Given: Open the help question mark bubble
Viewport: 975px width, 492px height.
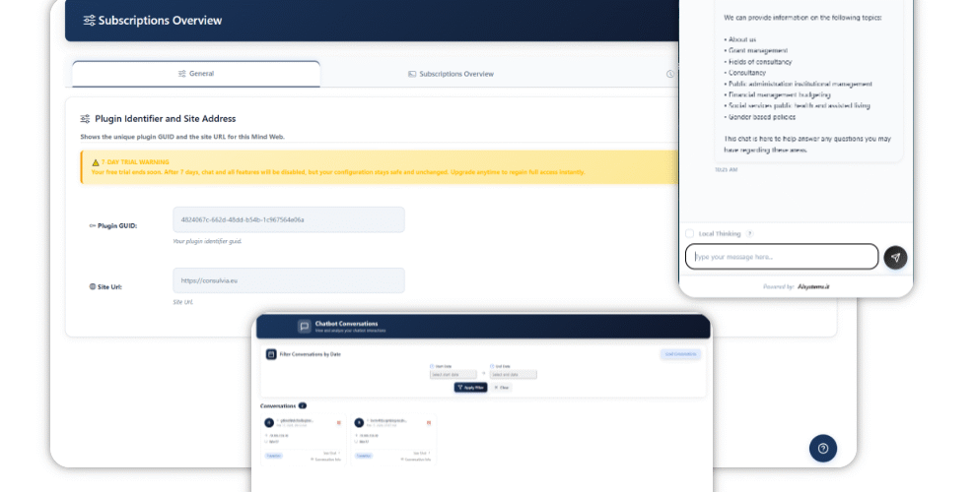Looking at the screenshot, I should 823,448.
